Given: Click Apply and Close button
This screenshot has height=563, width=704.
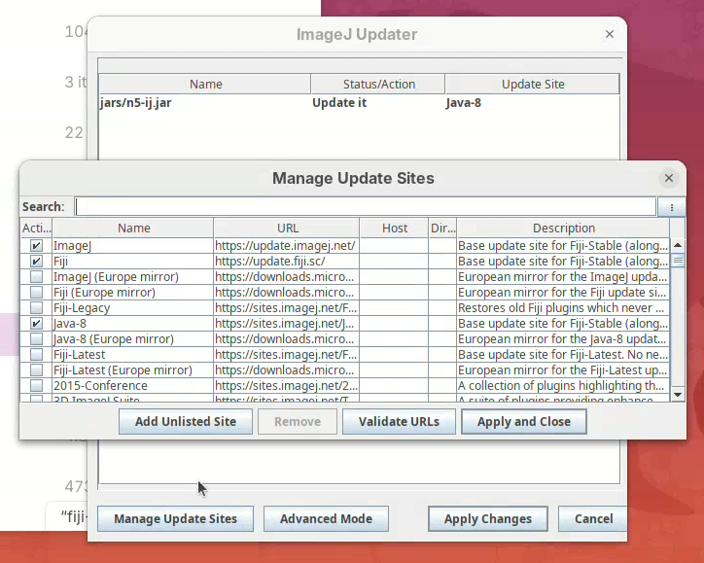Looking at the screenshot, I should point(523,422).
